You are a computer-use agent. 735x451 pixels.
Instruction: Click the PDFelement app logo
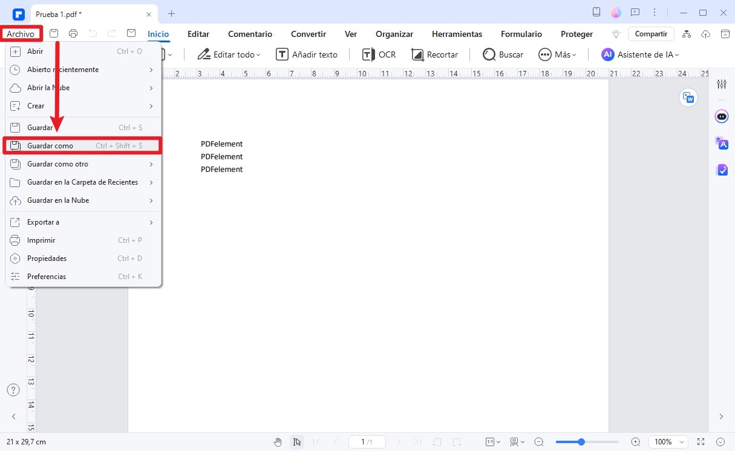tap(18, 13)
